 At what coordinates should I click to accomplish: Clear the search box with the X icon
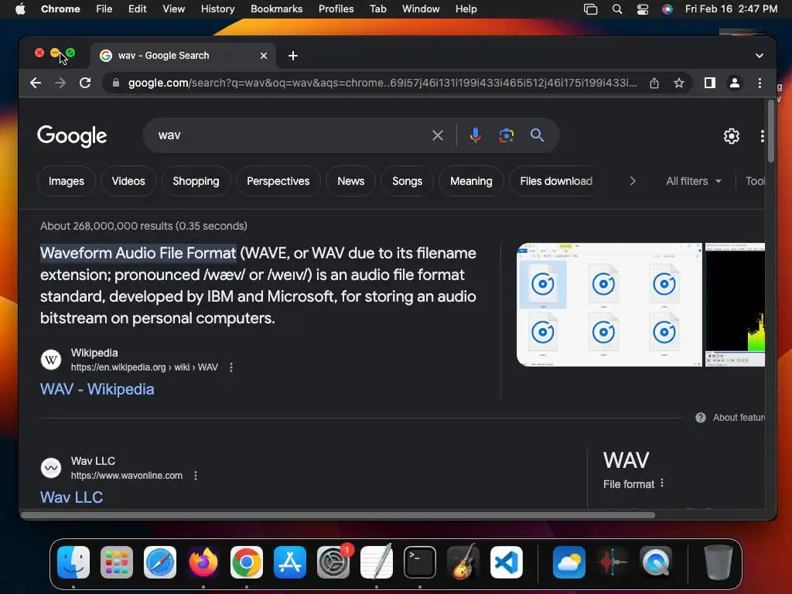click(x=438, y=135)
